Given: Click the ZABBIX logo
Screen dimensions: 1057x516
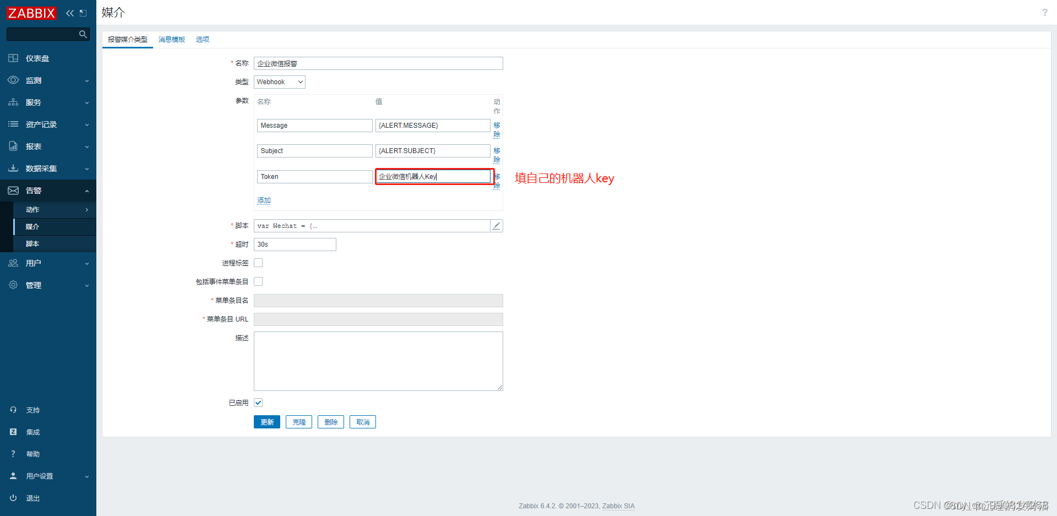Looking at the screenshot, I should (x=31, y=13).
